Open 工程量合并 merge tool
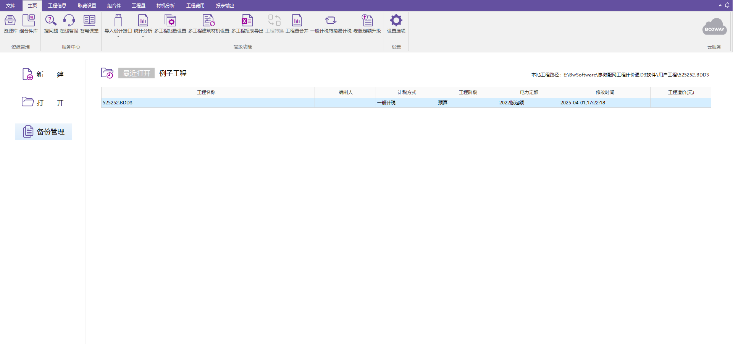Screen dimensions: 733x344 coord(297,24)
